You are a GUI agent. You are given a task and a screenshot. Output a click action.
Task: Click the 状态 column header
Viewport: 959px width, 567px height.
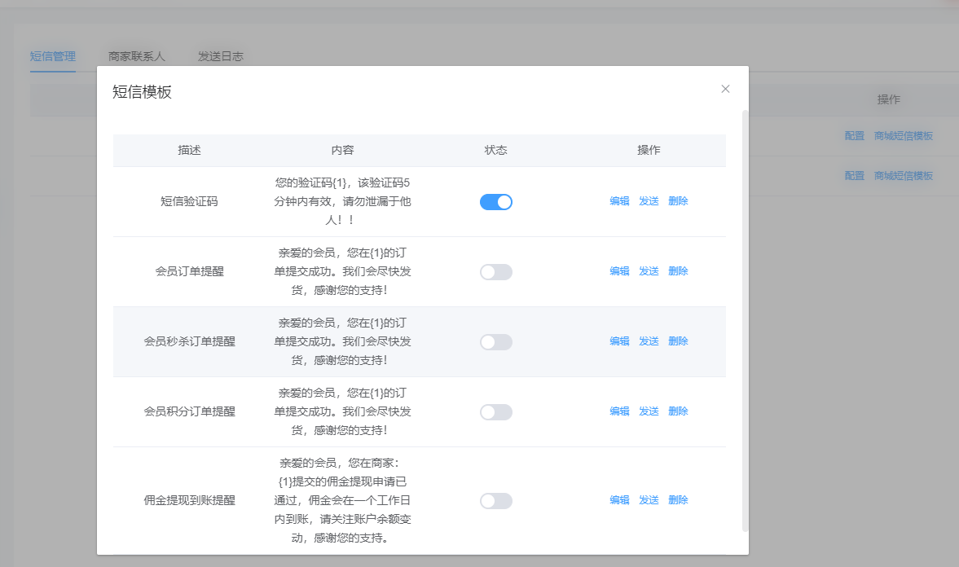click(x=496, y=150)
